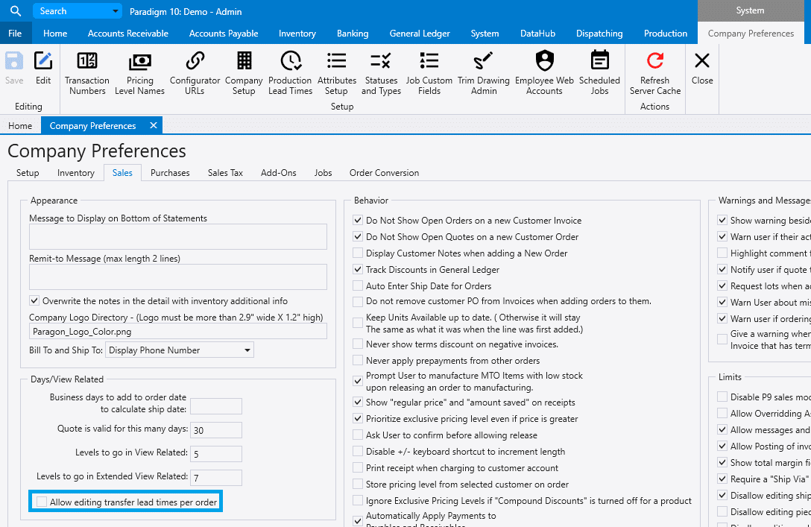811x527 pixels.
Task: Check Print receipt when charging customer account
Action: (x=357, y=467)
